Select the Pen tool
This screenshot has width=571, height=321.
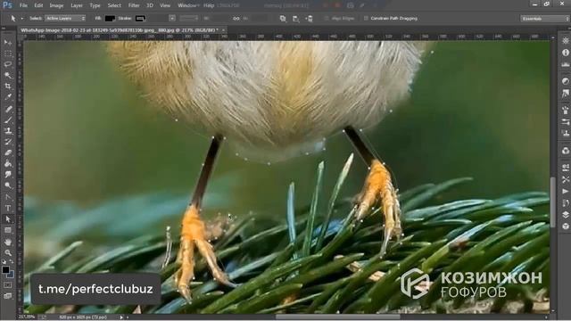tap(8, 197)
